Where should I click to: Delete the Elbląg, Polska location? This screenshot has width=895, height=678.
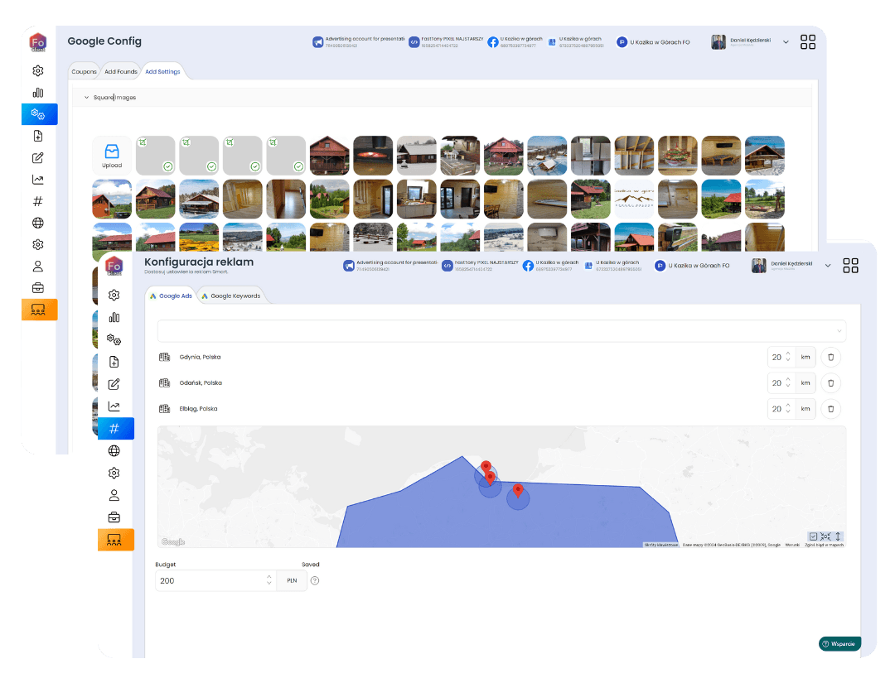(x=830, y=409)
